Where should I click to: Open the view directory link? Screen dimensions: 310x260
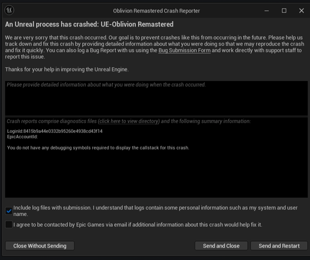129,121
